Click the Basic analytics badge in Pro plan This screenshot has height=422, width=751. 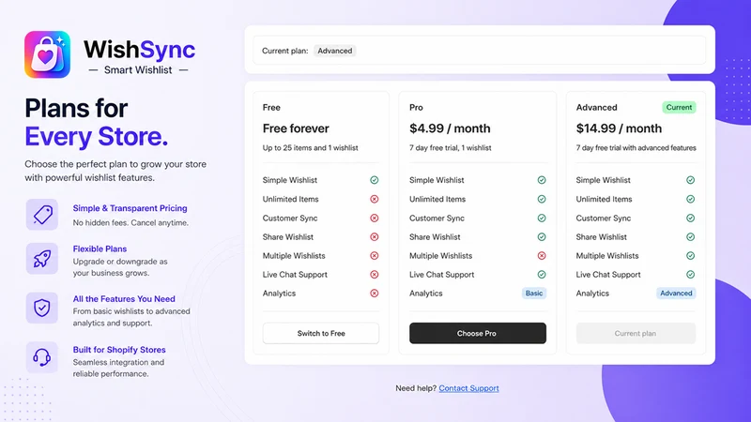point(534,294)
